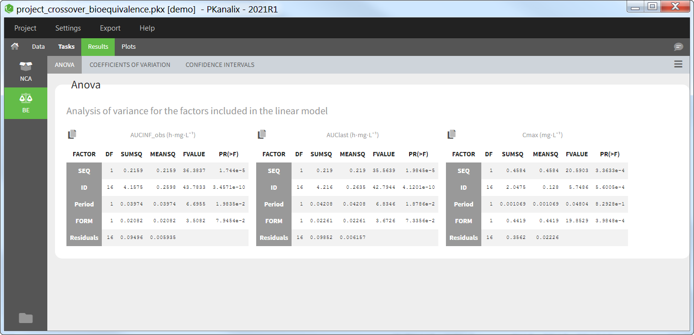Switch to the Plots tab
Screen dimensions: 694x335
pyautogui.click(x=129, y=47)
